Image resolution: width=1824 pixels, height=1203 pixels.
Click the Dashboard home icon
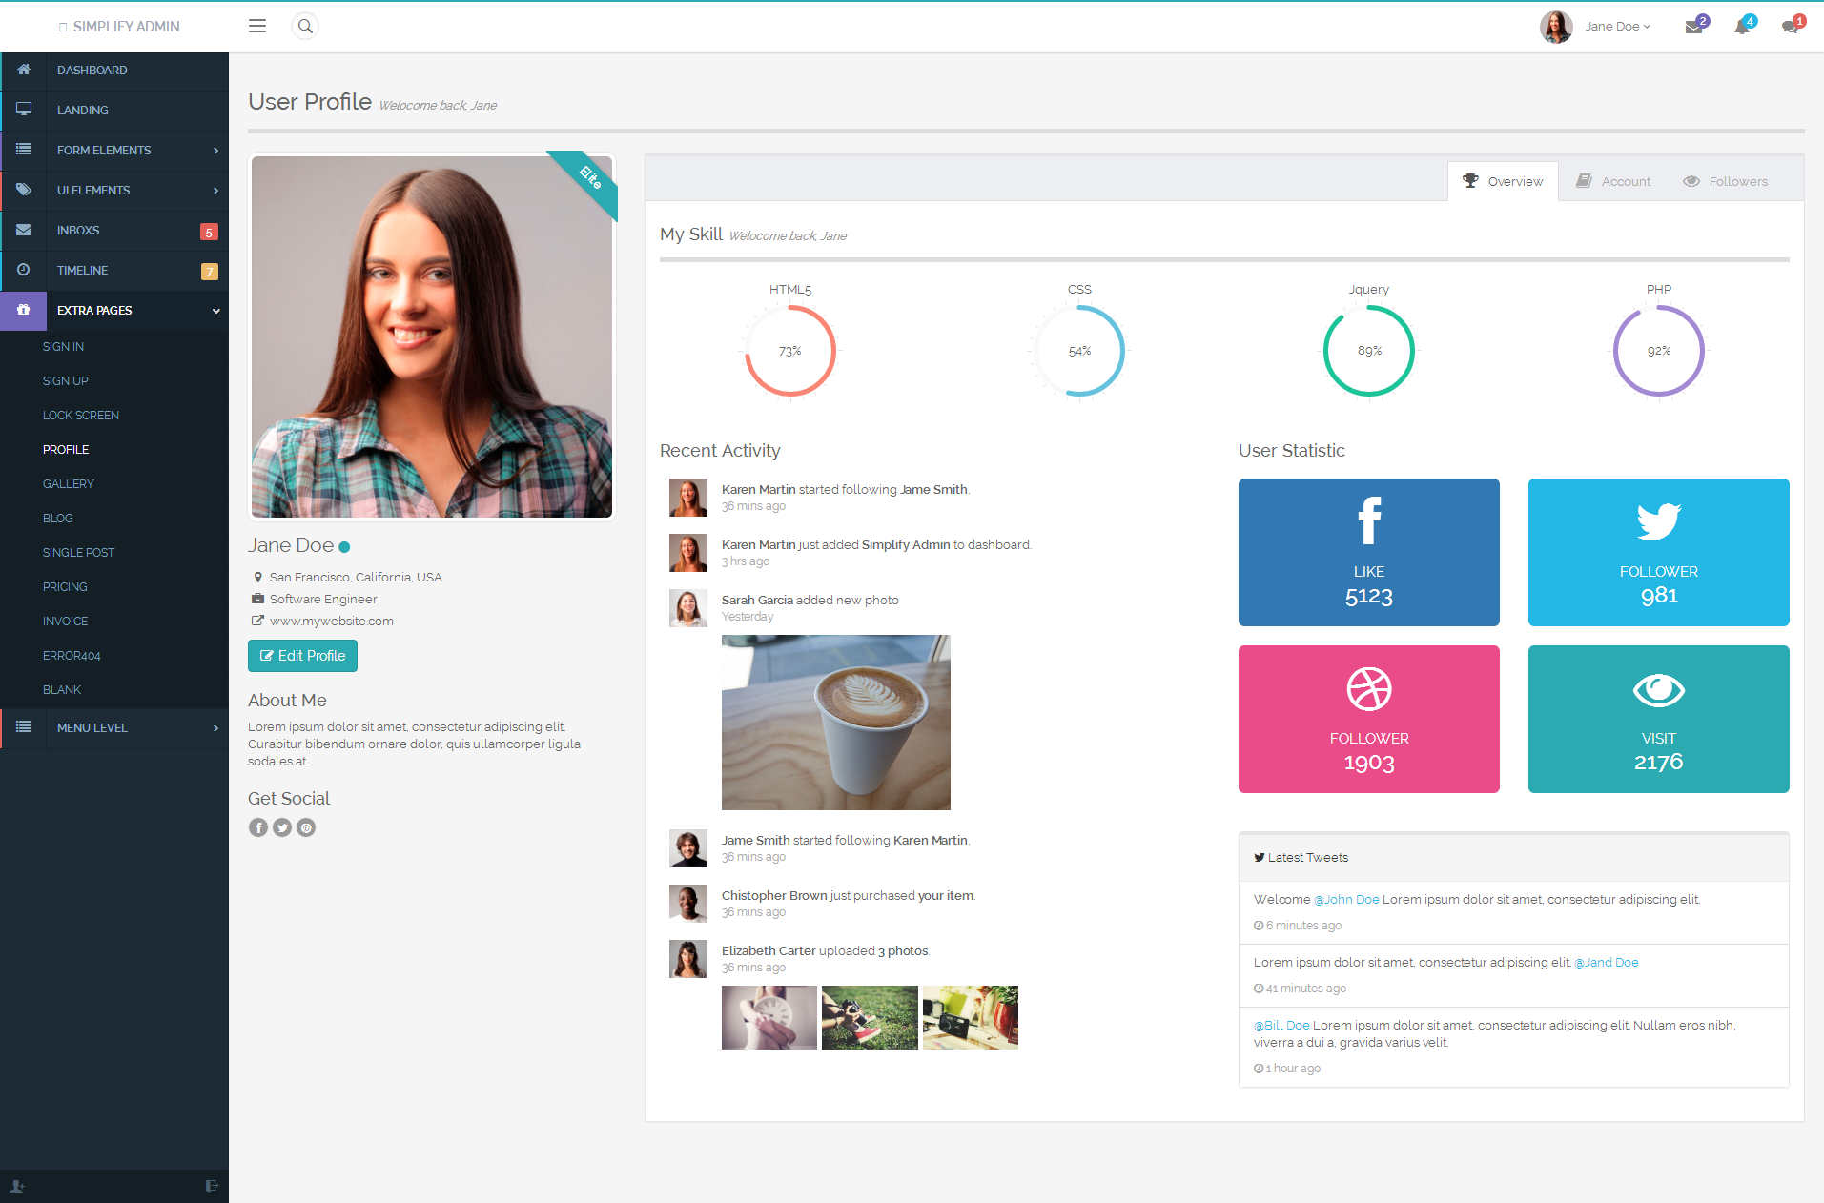click(x=24, y=70)
